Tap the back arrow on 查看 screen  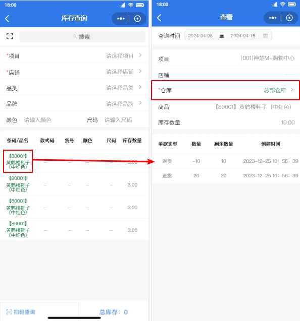(x=159, y=18)
